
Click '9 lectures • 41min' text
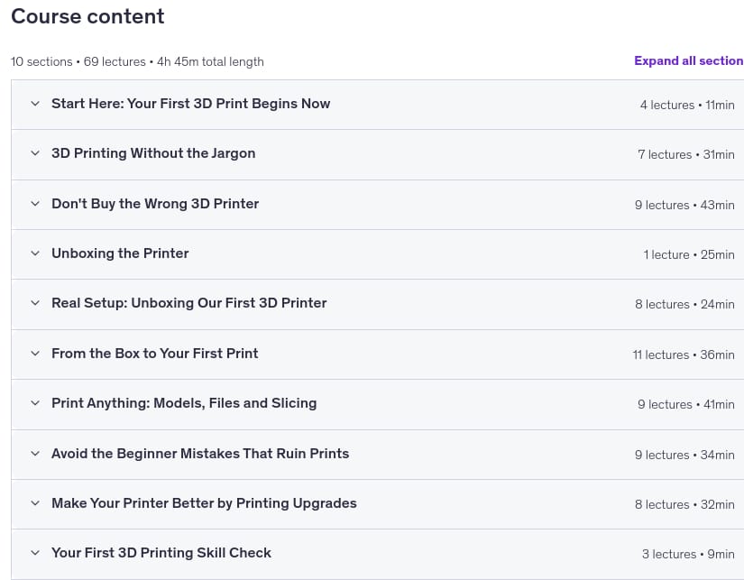click(686, 405)
